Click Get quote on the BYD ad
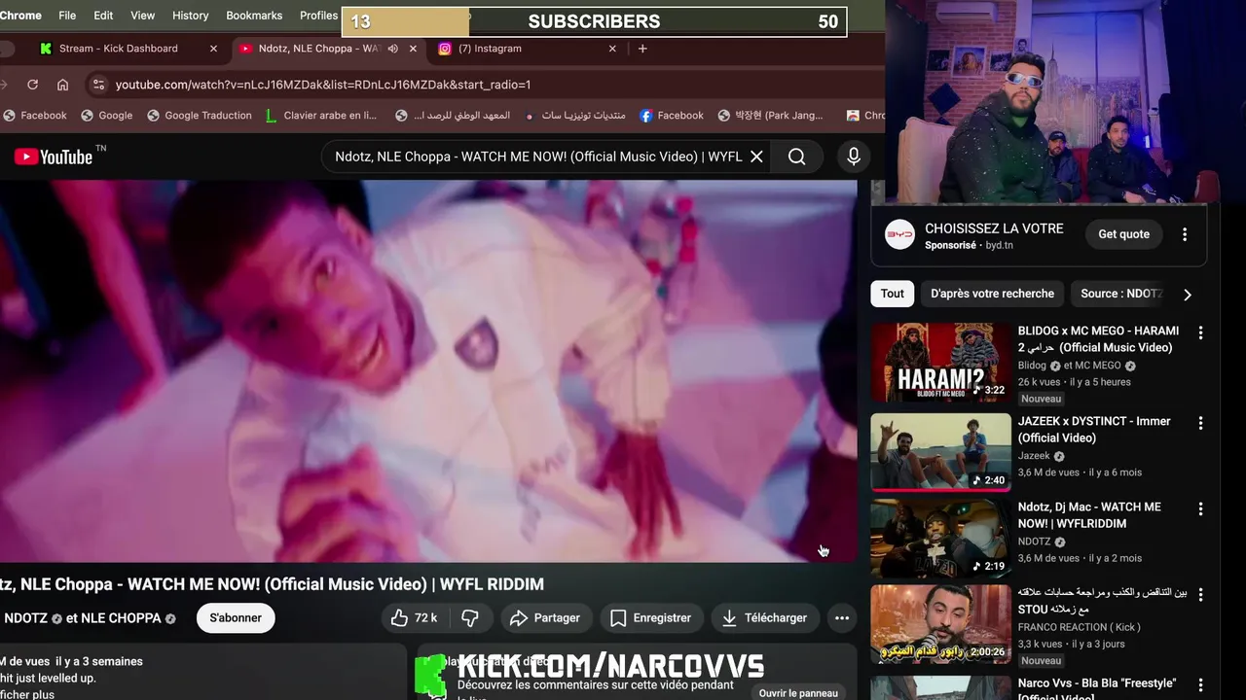1246x700 pixels. (1123, 234)
